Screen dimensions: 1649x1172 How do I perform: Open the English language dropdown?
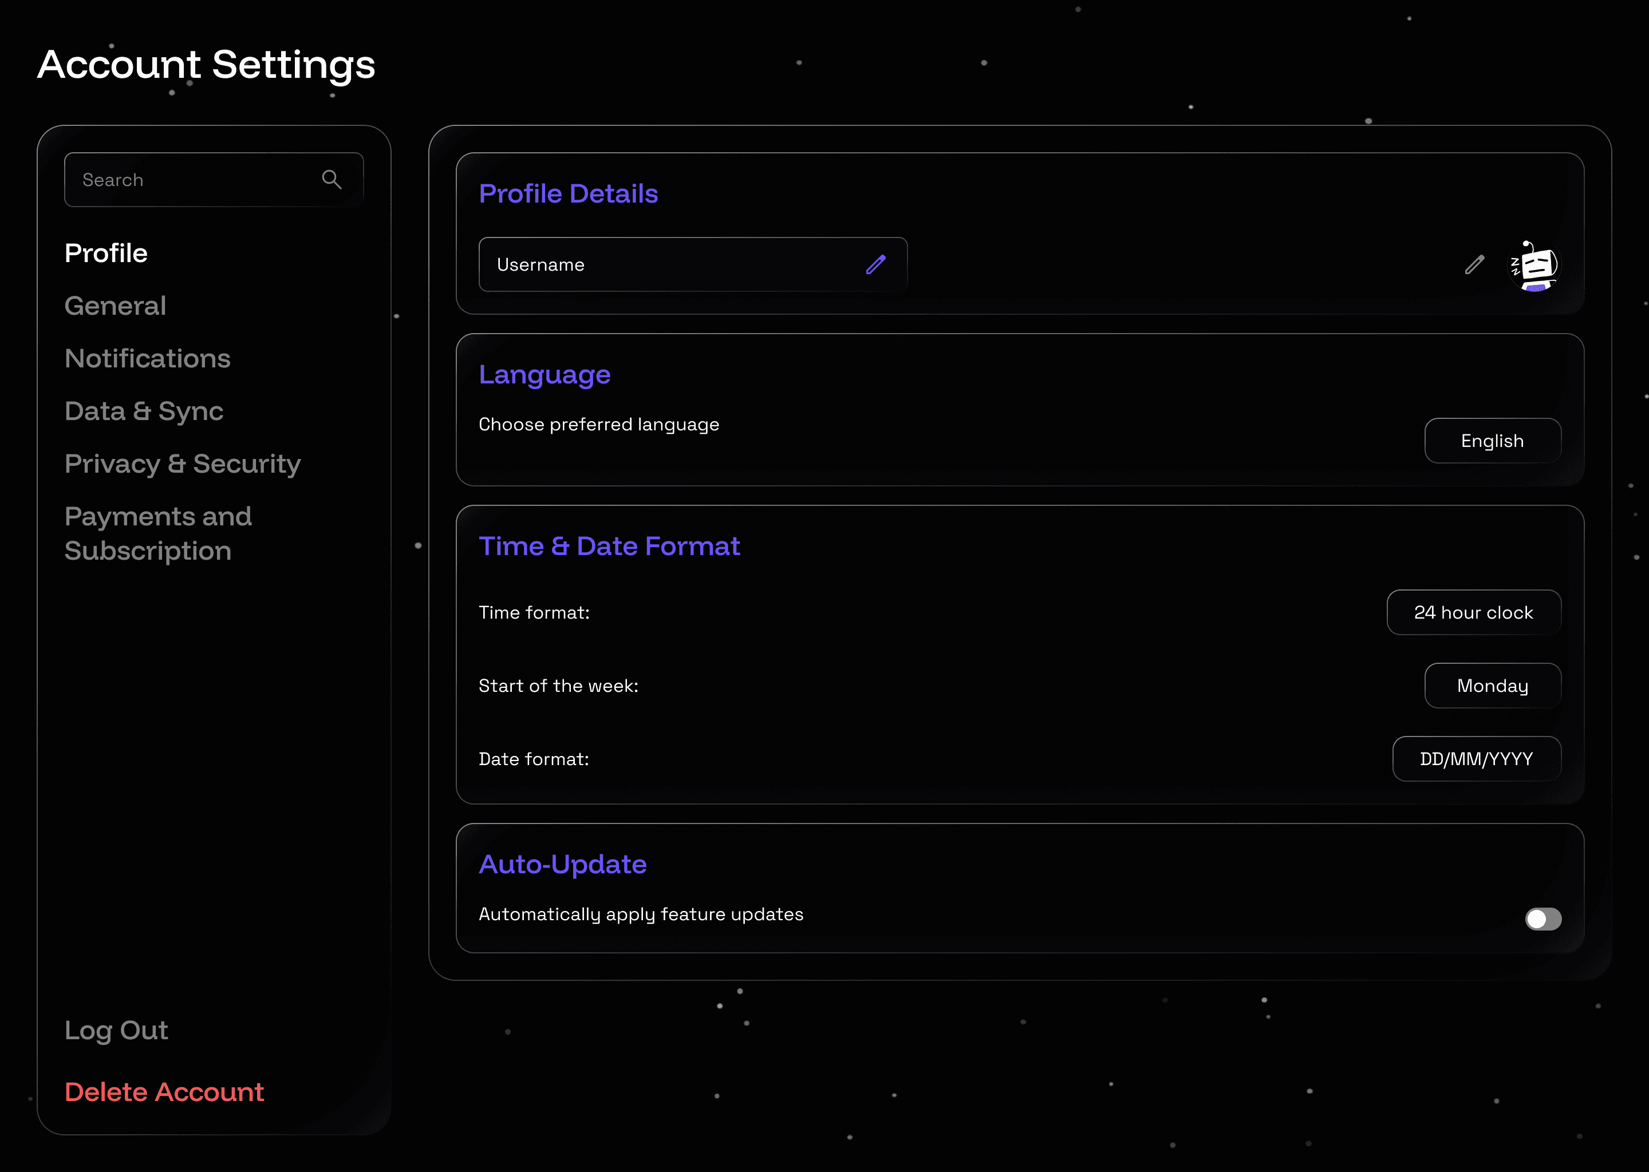point(1492,440)
